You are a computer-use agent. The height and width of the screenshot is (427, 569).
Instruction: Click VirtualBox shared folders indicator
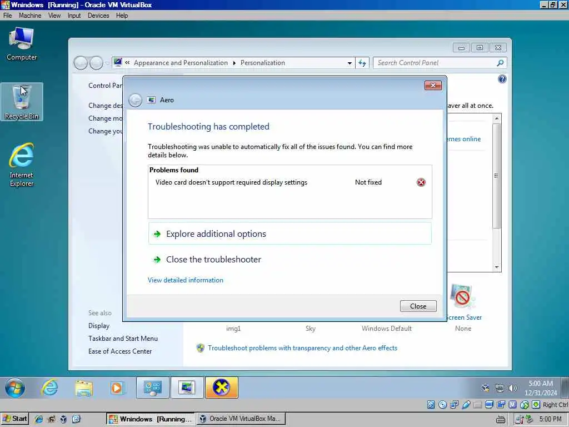[477, 405]
